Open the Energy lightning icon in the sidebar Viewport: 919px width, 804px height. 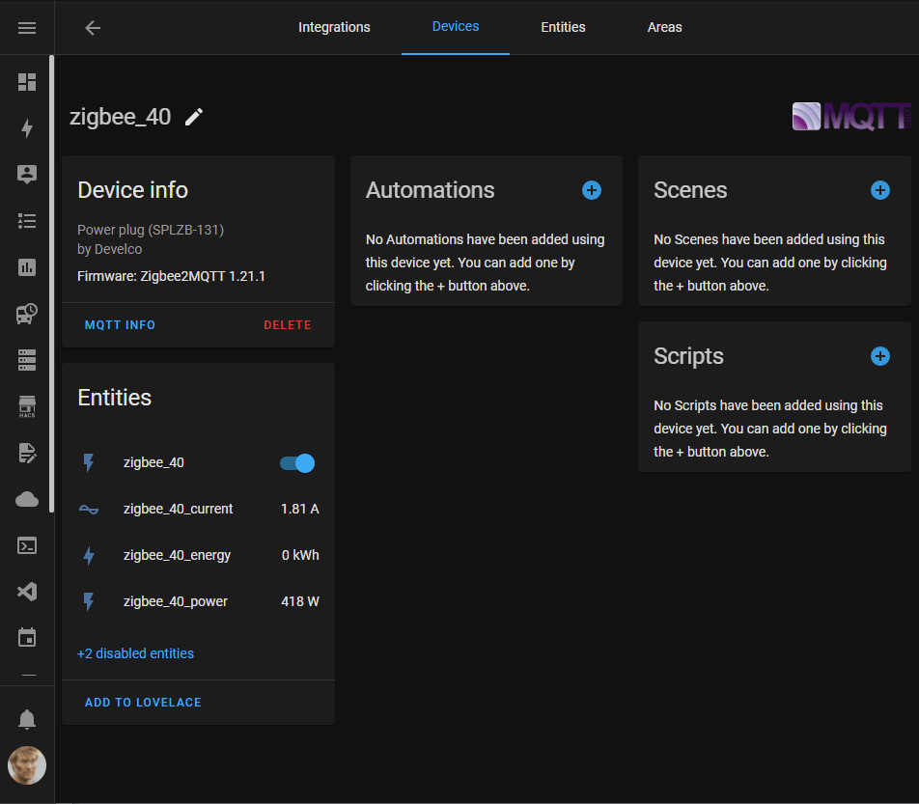[27, 128]
